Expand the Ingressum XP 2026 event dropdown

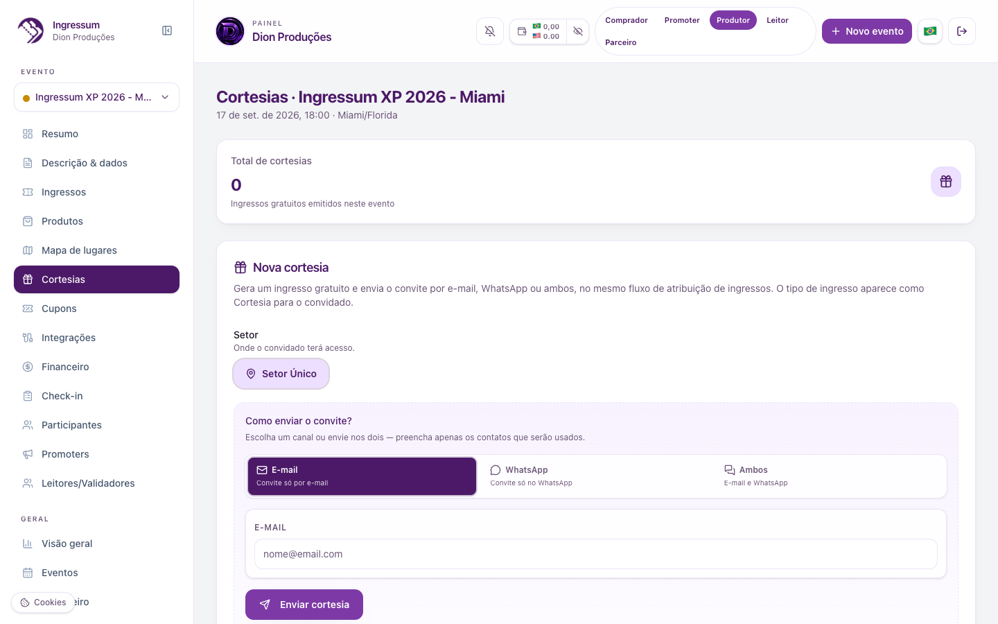[96, 97]
